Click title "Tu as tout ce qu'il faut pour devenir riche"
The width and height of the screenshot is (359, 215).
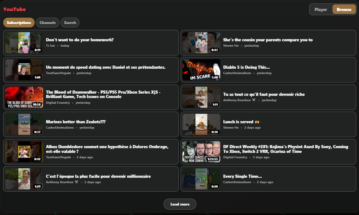coord(264,94)
